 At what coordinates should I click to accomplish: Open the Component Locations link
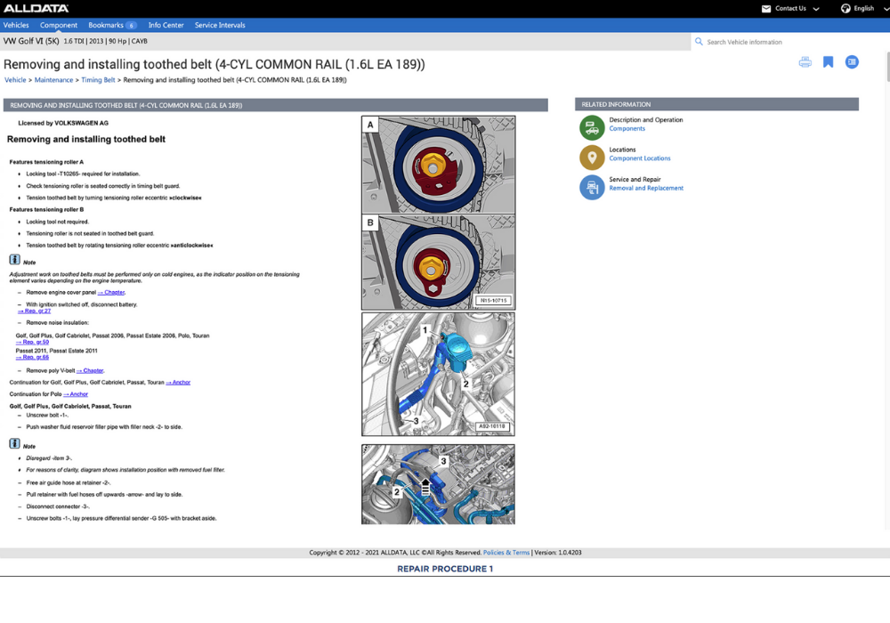click(640, 158)
